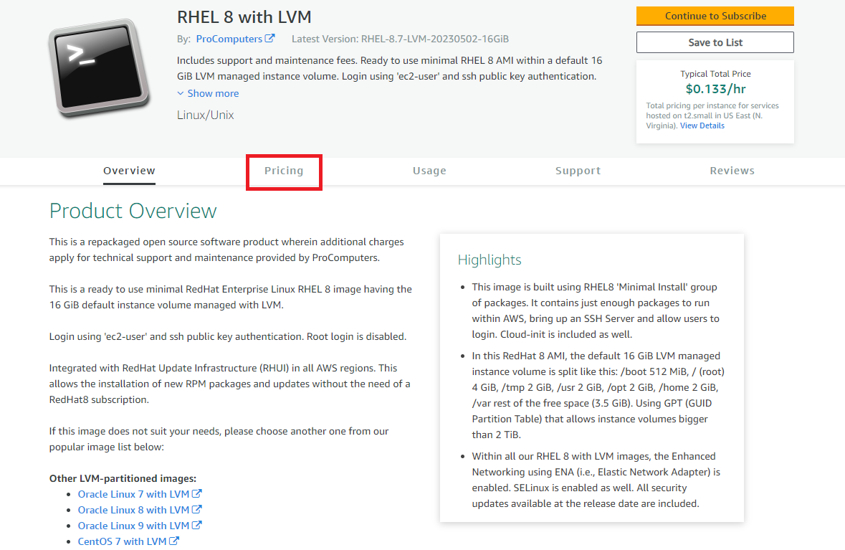Viewport: 845px width, 550px height.
Task: Open Oracle Linux 7 with LVM link
Action: [x=133, y=494]
